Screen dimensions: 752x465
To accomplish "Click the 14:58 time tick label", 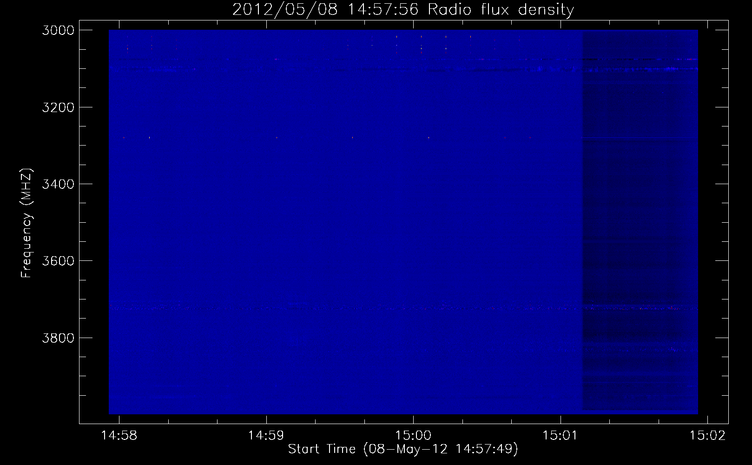I will (x=119, y=436).
